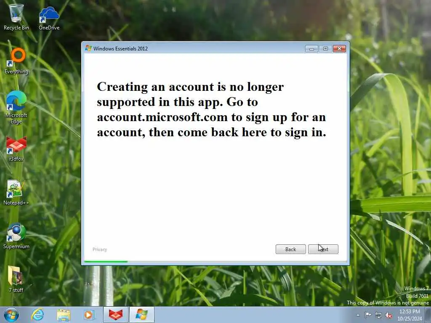Open the network tray icon

pos(378,315)
